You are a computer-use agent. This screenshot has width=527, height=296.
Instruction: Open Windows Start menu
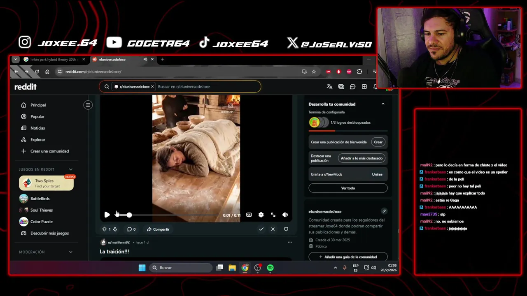click(142, 268)
